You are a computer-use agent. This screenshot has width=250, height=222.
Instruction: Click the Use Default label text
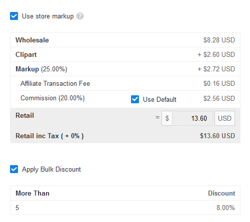pos(159,99)
